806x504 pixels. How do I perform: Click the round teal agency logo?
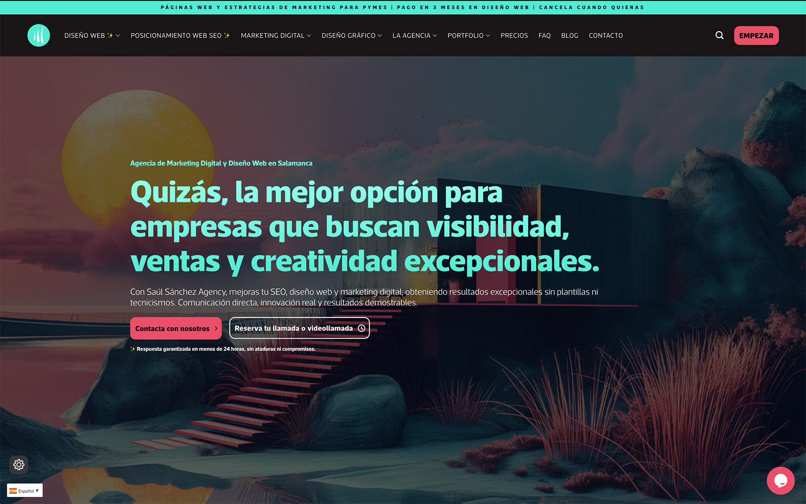39,35
